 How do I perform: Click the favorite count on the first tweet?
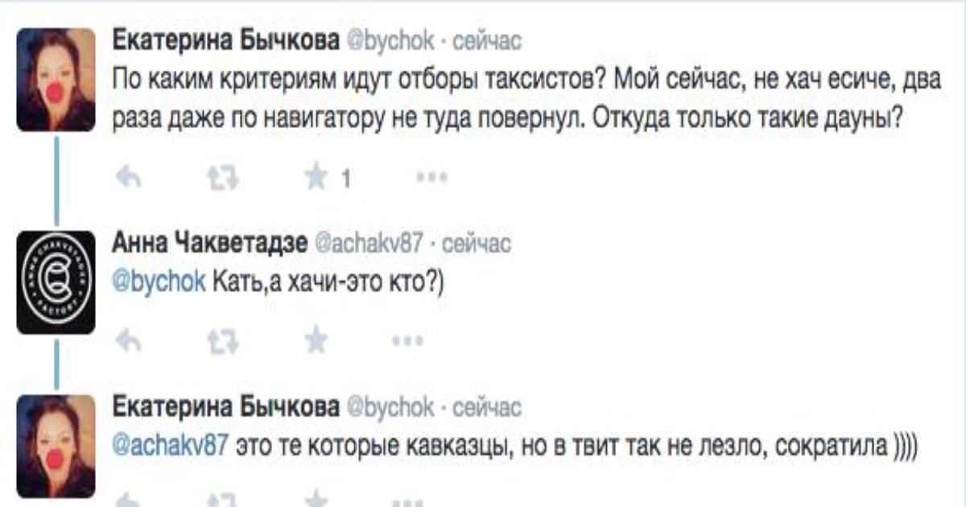[x=345, y=179]
